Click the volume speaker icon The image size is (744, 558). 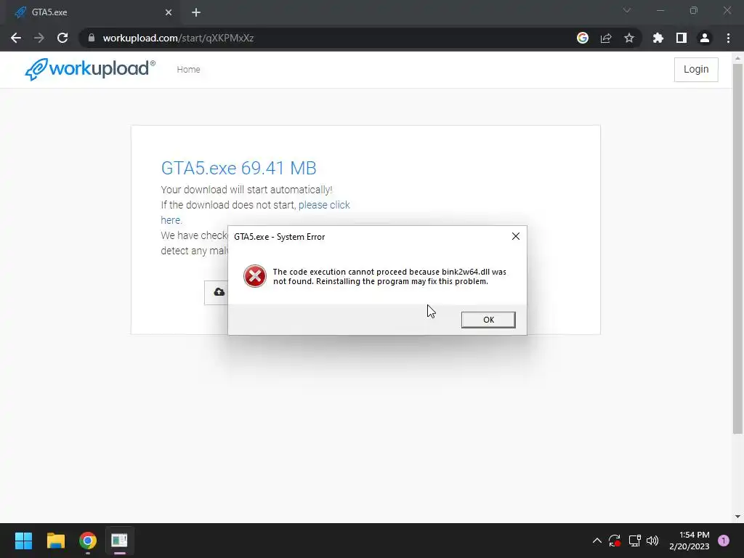tap(652, 541)
